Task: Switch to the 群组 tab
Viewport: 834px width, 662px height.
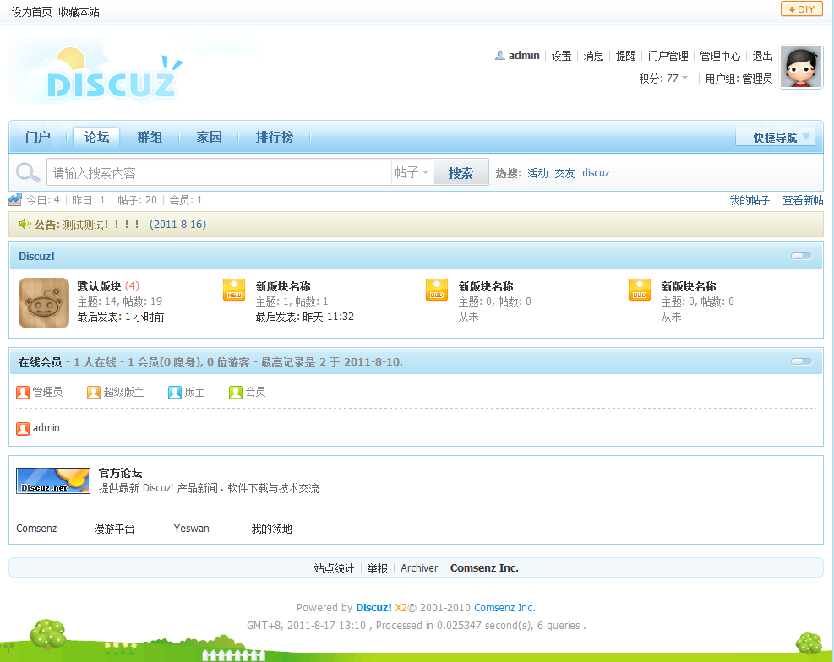Action: [x=150, y=137]
